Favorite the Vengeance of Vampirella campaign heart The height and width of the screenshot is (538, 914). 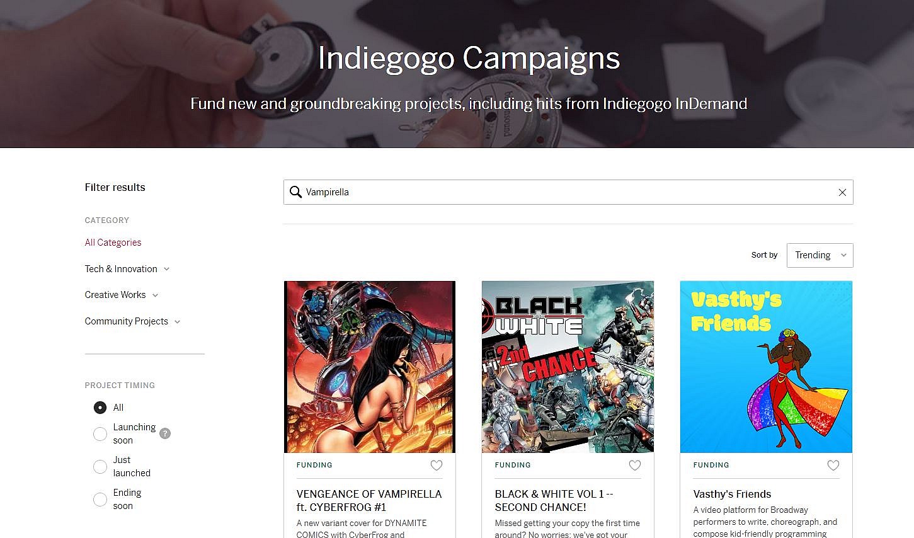pos(437,466)
